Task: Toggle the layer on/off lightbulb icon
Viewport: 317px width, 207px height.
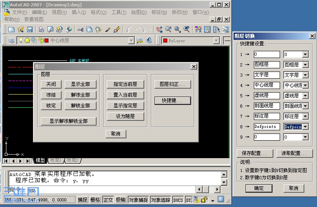Action: click(x=21, y=41)
